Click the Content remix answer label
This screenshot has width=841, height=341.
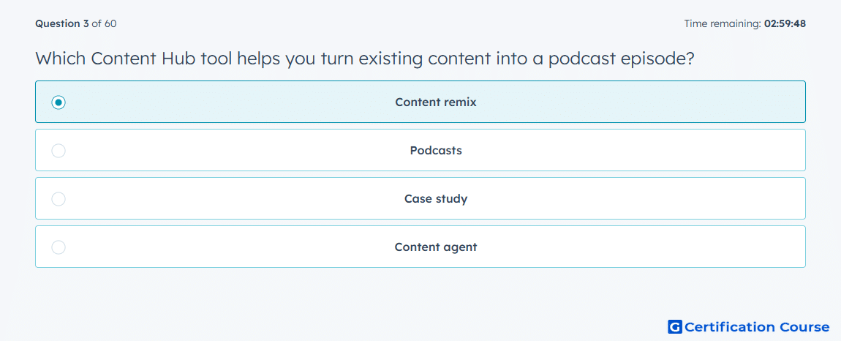click(x=436, y=102)
